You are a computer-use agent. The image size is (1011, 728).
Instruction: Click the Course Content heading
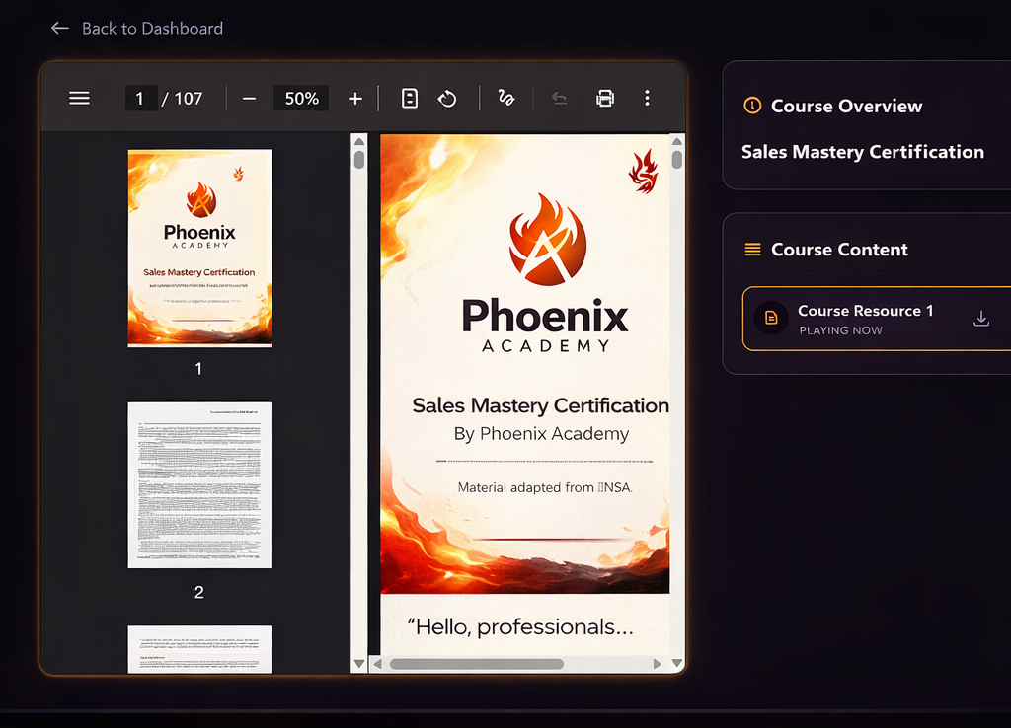(838, 250)
